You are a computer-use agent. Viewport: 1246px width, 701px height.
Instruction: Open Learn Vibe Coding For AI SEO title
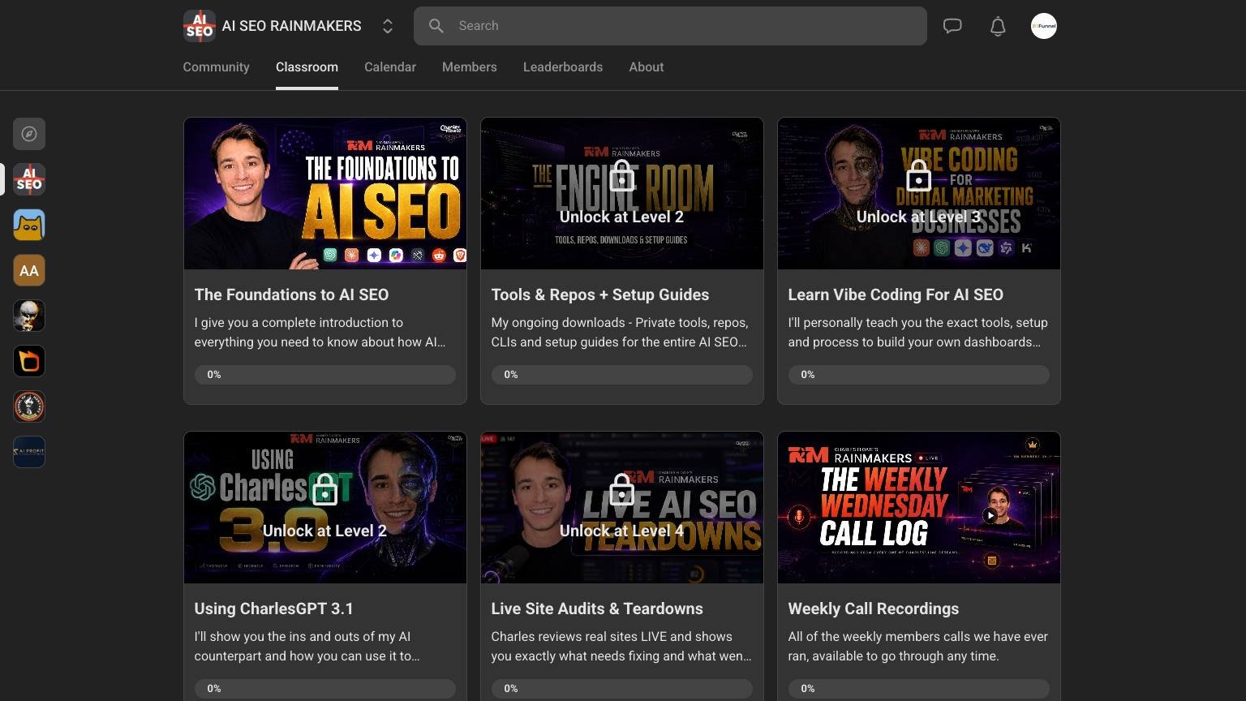pyautogui.click(x=896, y=295)
